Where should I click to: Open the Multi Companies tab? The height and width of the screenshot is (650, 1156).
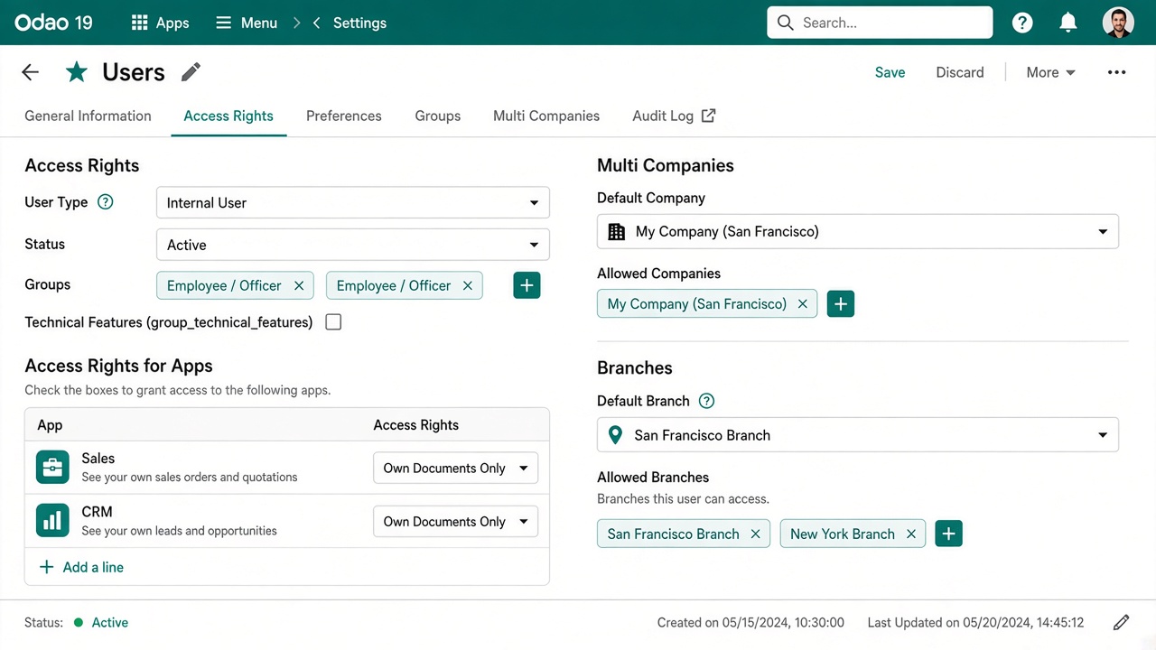point(546,116)
